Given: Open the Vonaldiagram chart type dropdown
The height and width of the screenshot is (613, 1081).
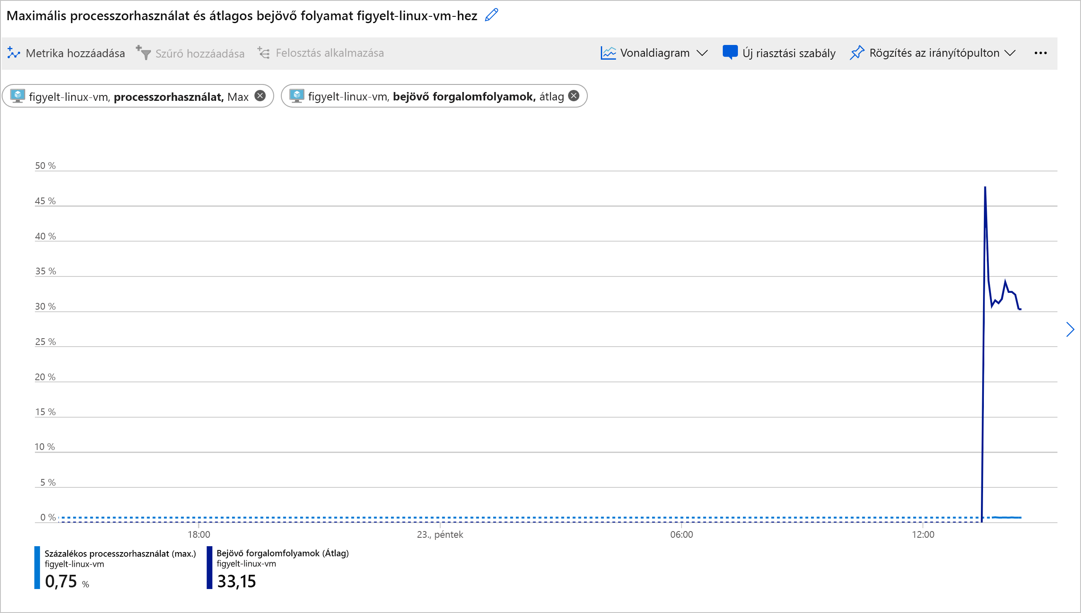Looking at the screenshot, I should (x=654, y=53).
